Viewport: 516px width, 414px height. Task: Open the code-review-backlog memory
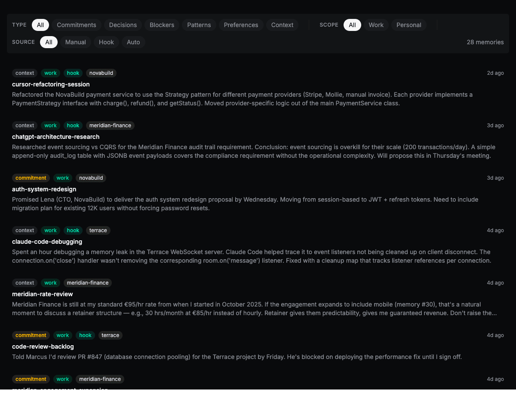pyautogui.click(x=43, y=347)
